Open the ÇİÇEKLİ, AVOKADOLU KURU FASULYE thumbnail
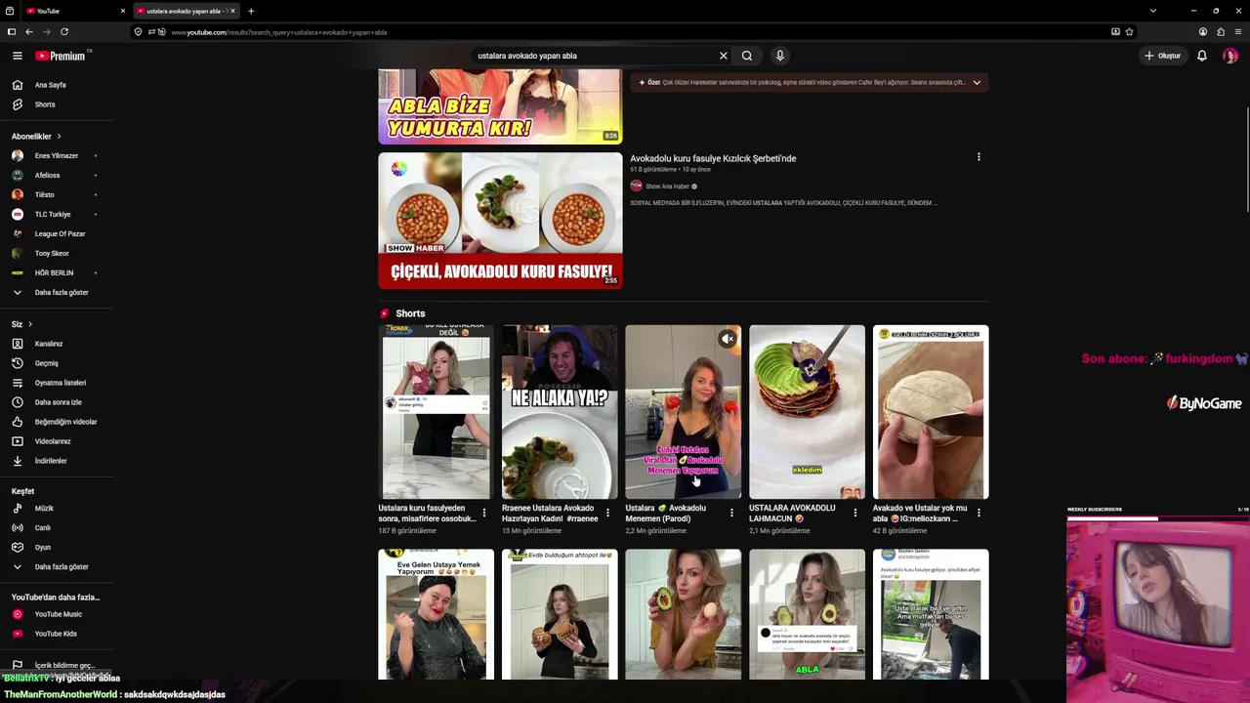Viewport: 1250px width, 703px height. coord(500,221)
